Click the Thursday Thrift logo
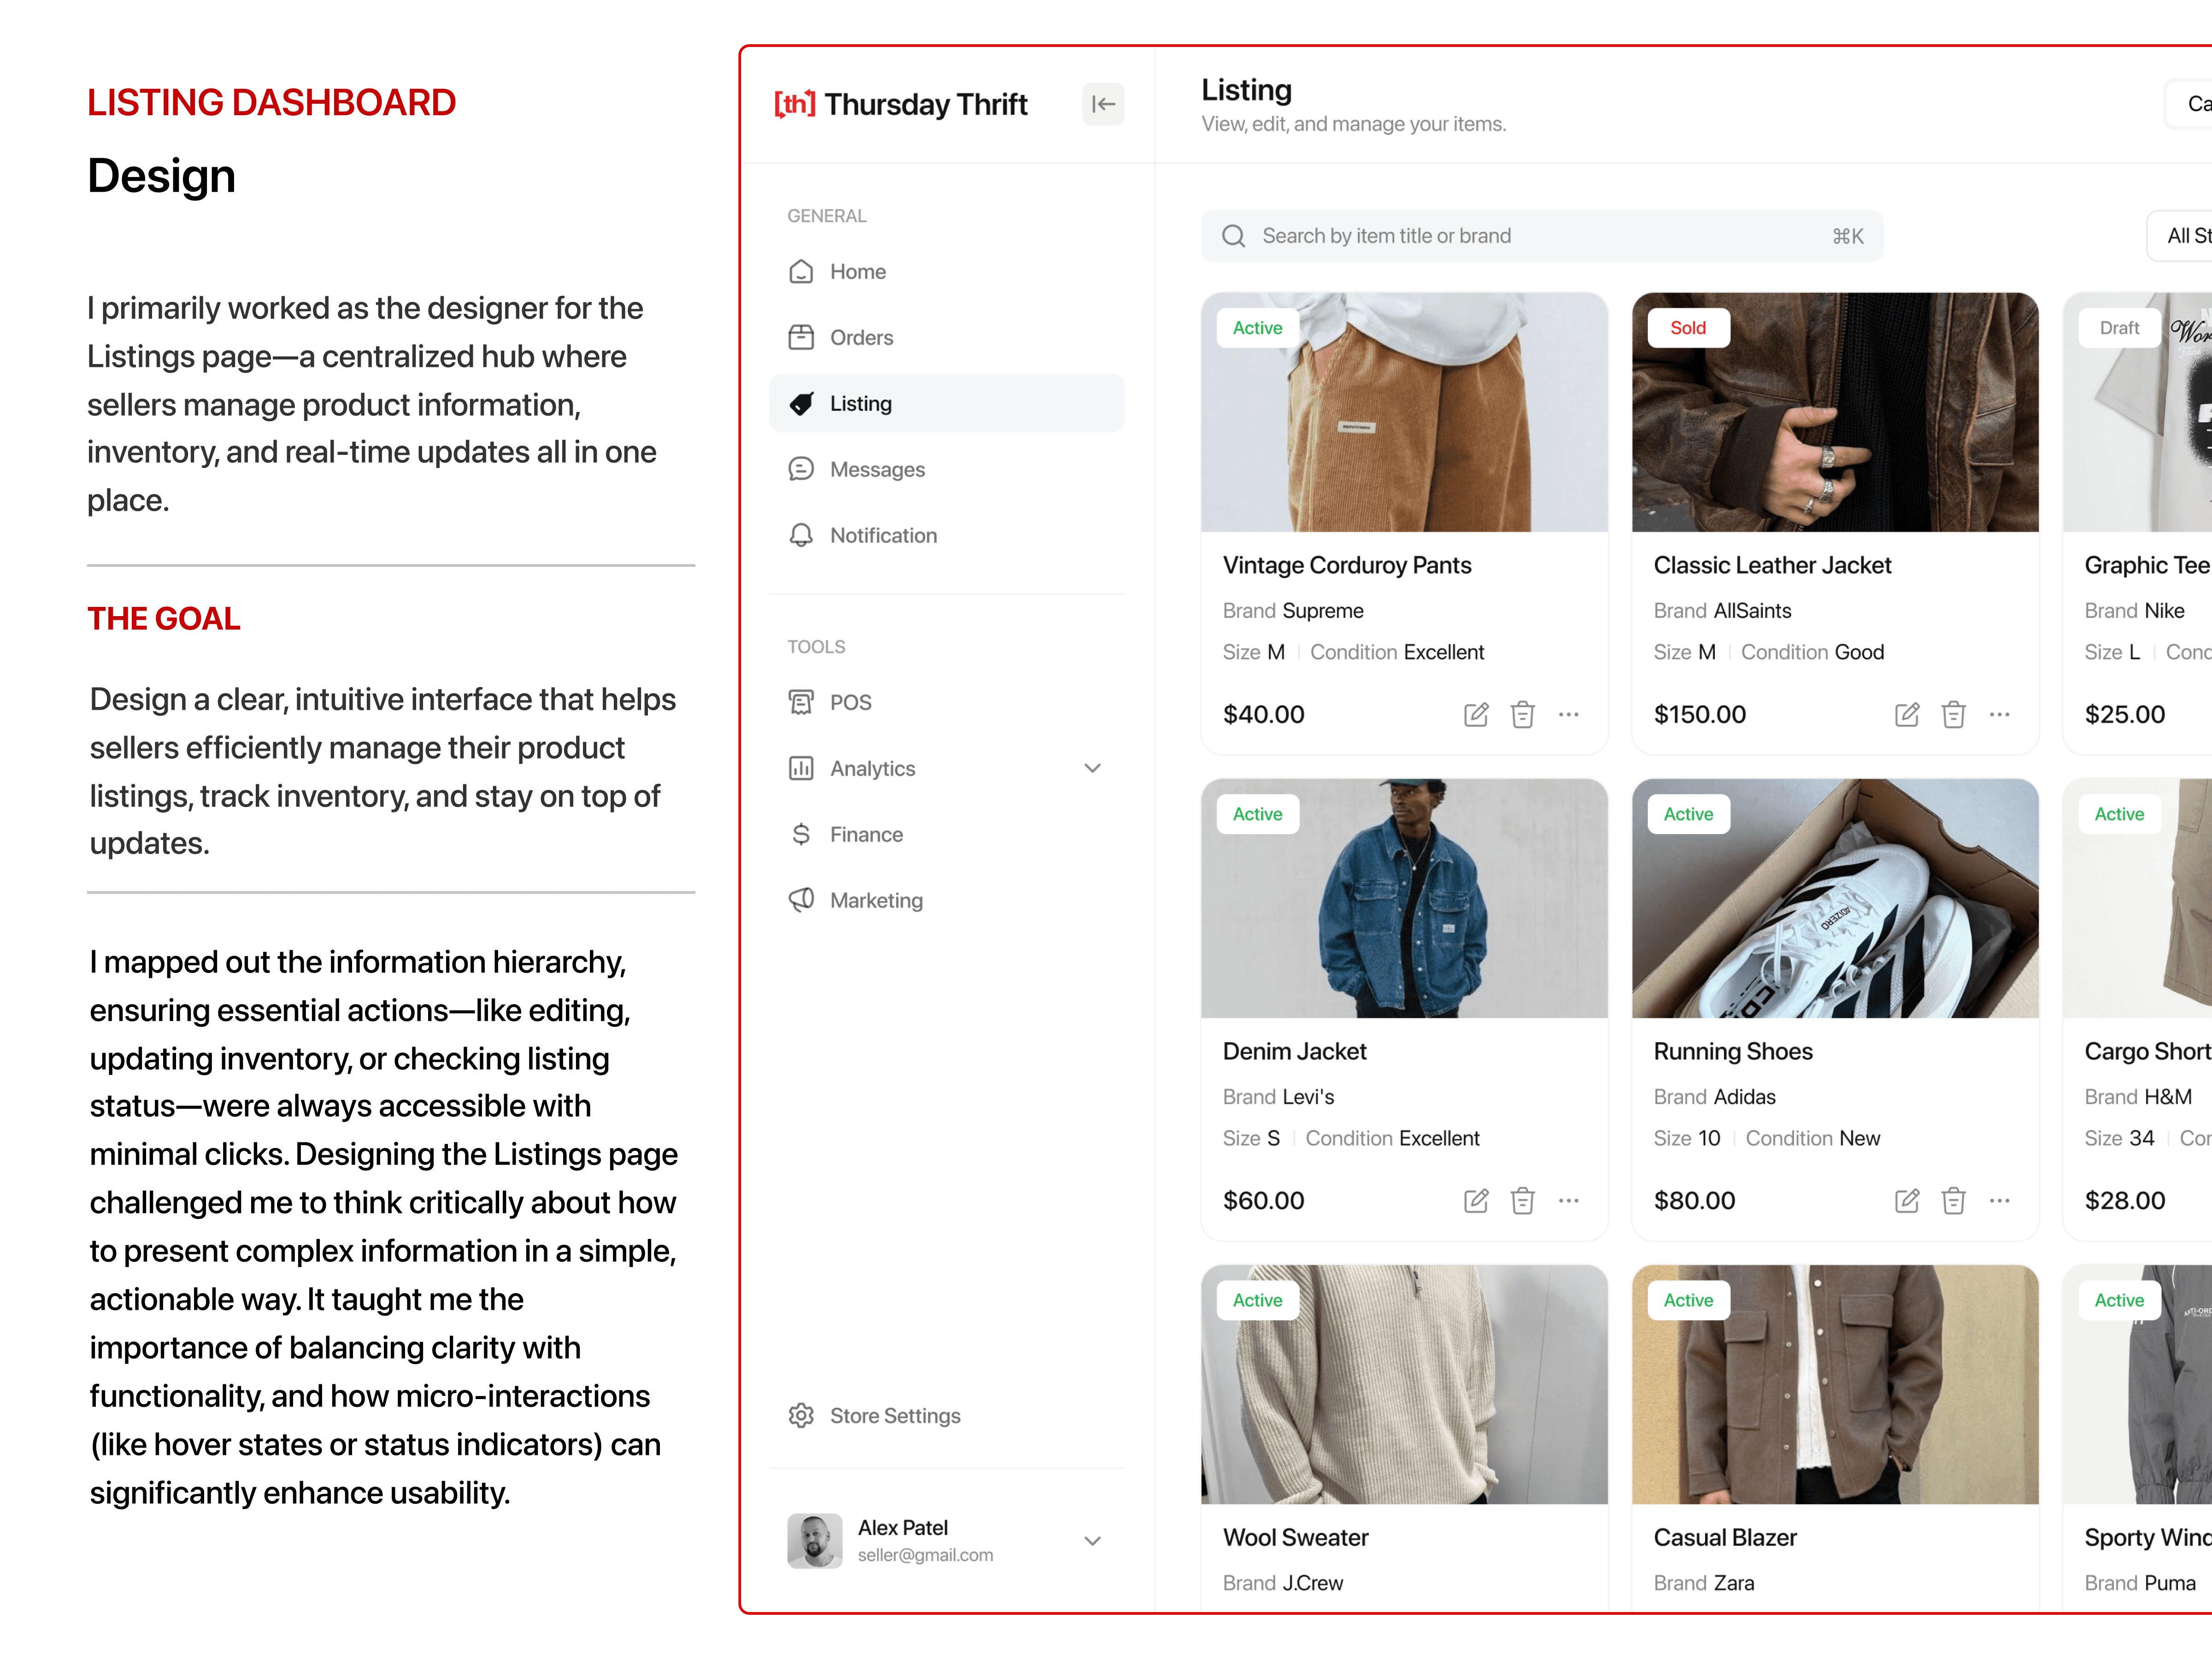The image size is (2212, 1659). coord(901,104)
